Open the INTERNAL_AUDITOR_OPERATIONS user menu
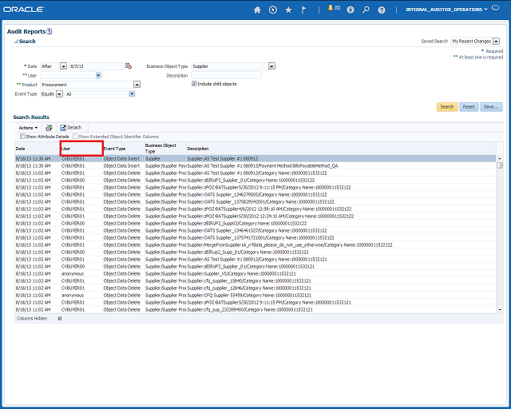 pyautogui.click(x=446, y=10)
